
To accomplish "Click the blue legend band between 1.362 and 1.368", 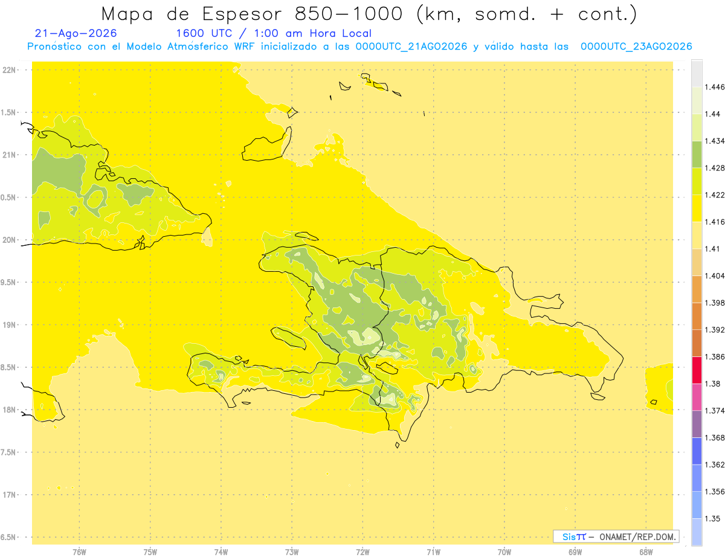I will (x=697, y=451).
